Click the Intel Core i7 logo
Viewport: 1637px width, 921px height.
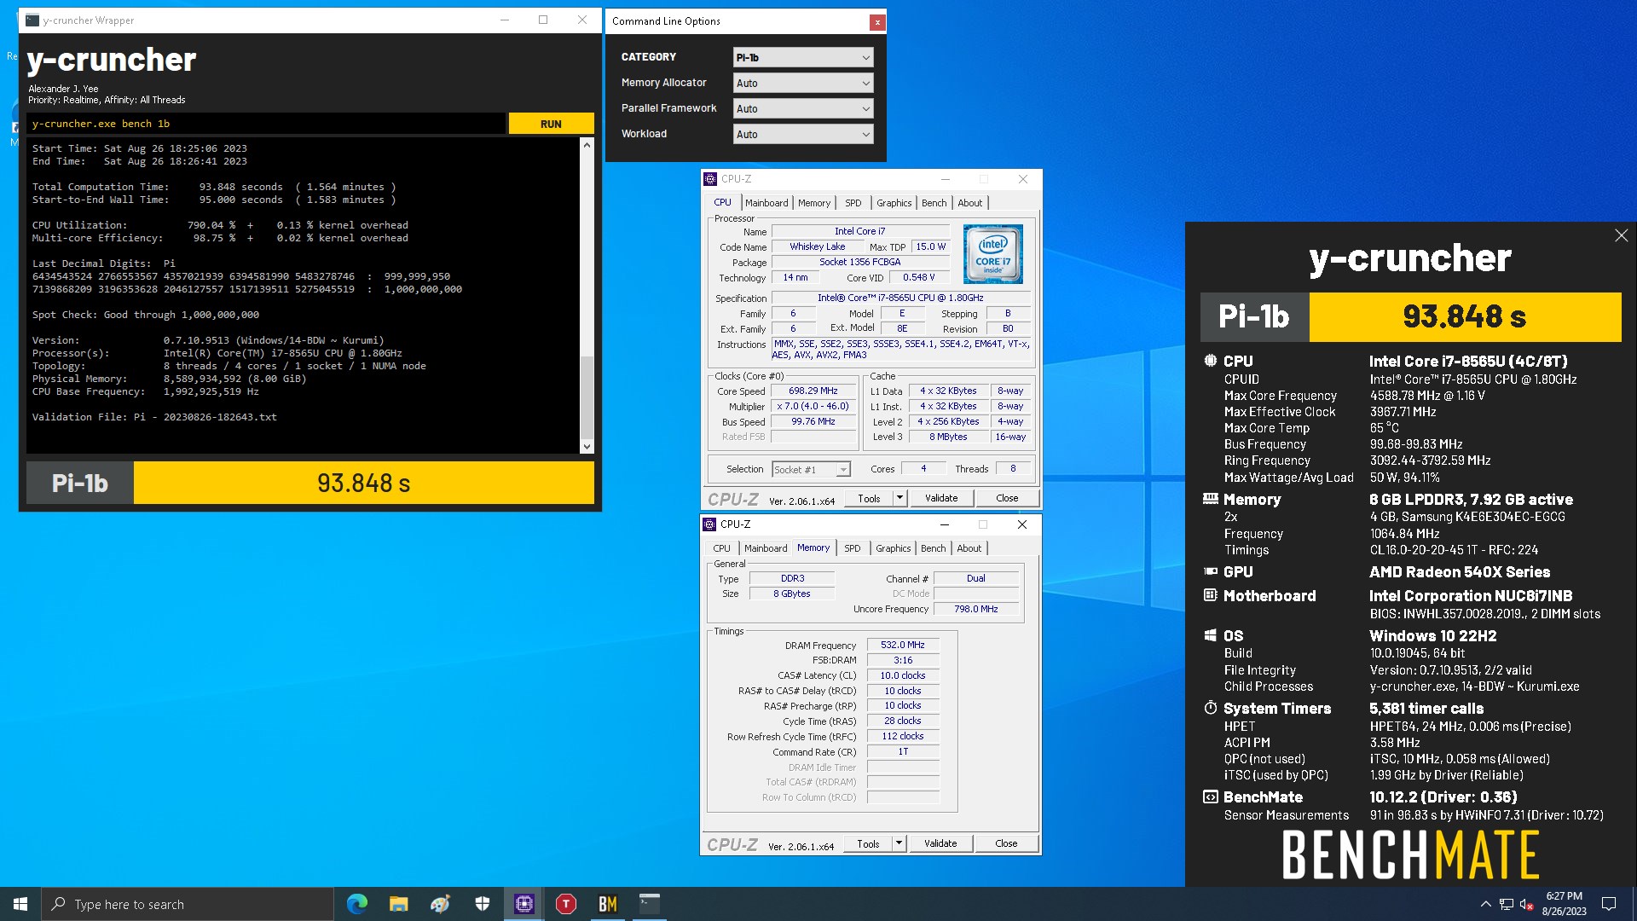pos(992,254)
